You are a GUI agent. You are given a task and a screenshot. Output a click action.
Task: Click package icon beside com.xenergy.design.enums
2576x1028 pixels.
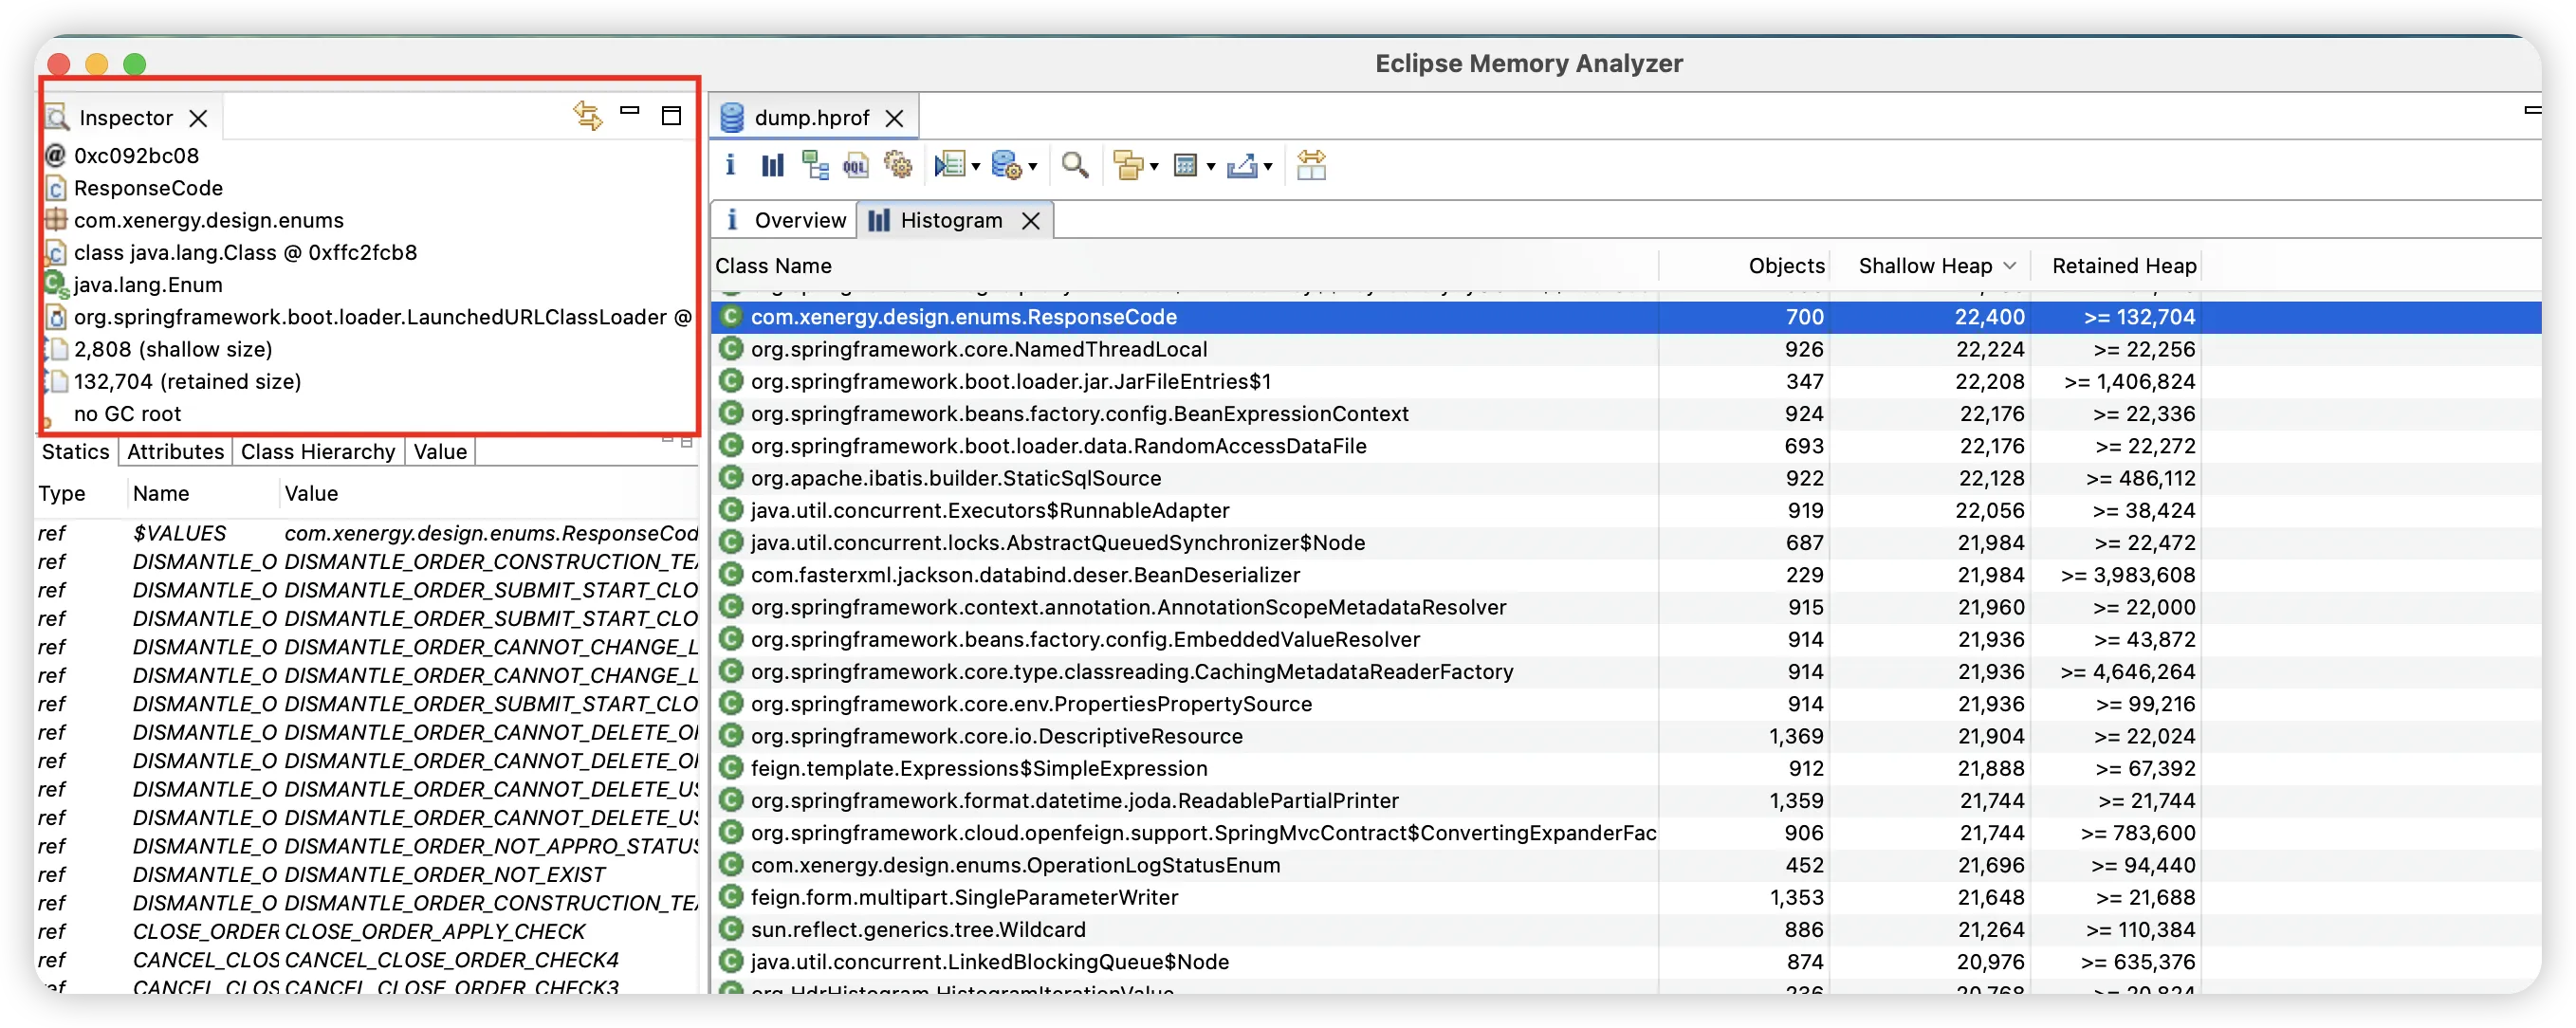tap(56, 220)
